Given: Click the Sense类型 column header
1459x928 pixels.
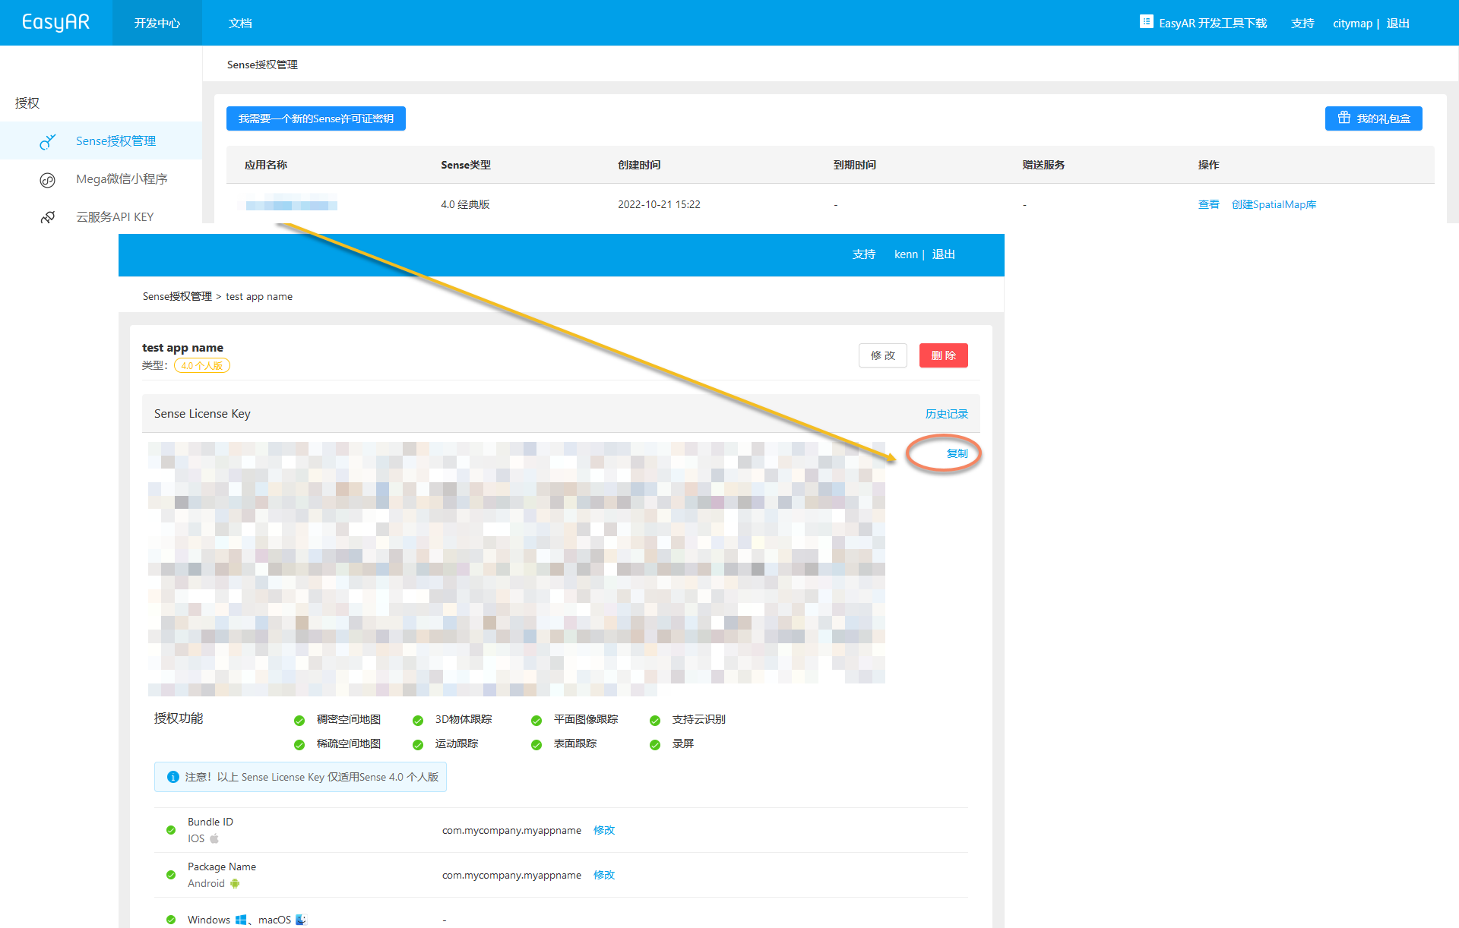Looking at the screenshot, I should [x=466, y=165].
